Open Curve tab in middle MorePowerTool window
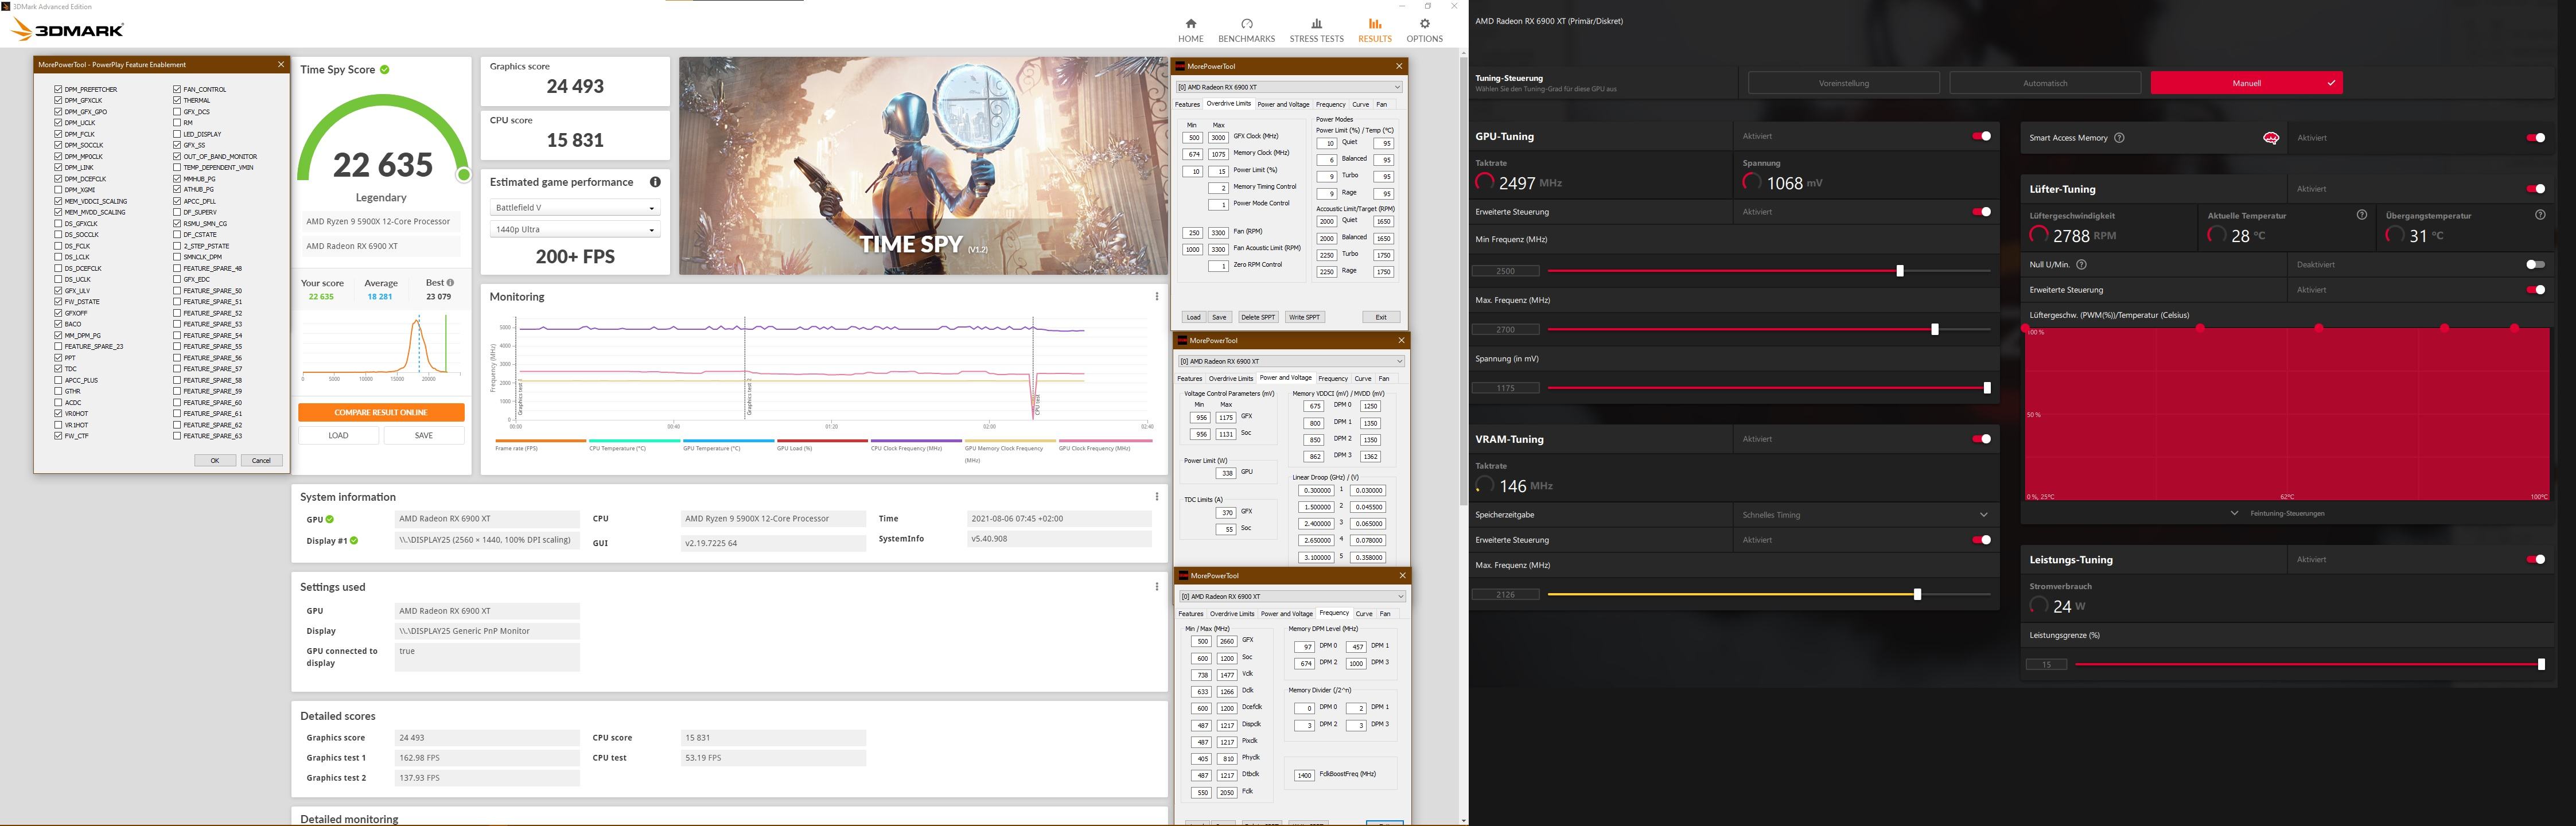The height and width of the screenshot is (826, 2576). pos(1363,379)
